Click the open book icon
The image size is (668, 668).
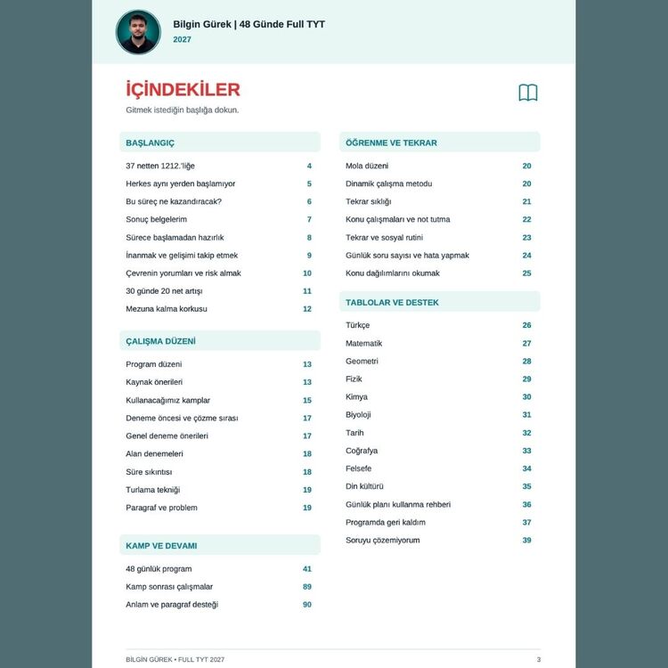528,93
